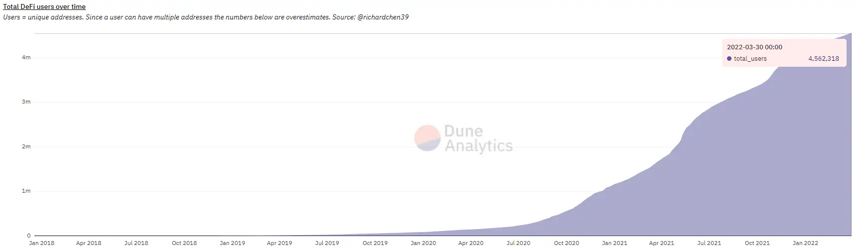856x251 pixels.
Task: Click the 2m y-axis label
Action: pos(26,146)
